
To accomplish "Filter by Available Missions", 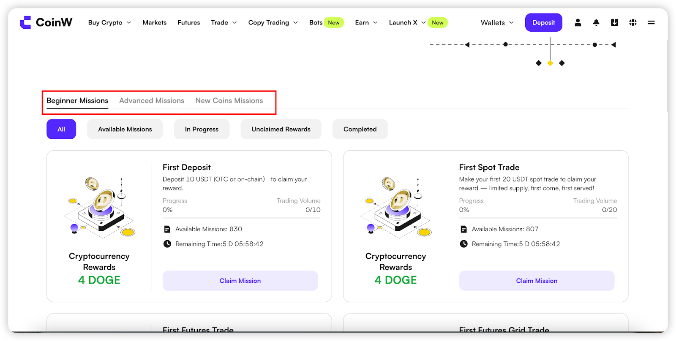I will 125,129.
